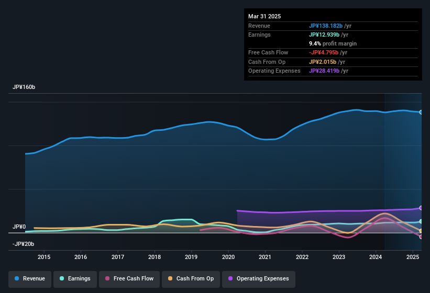Click the Operating Expenses label in tooltip

point(274,71)
